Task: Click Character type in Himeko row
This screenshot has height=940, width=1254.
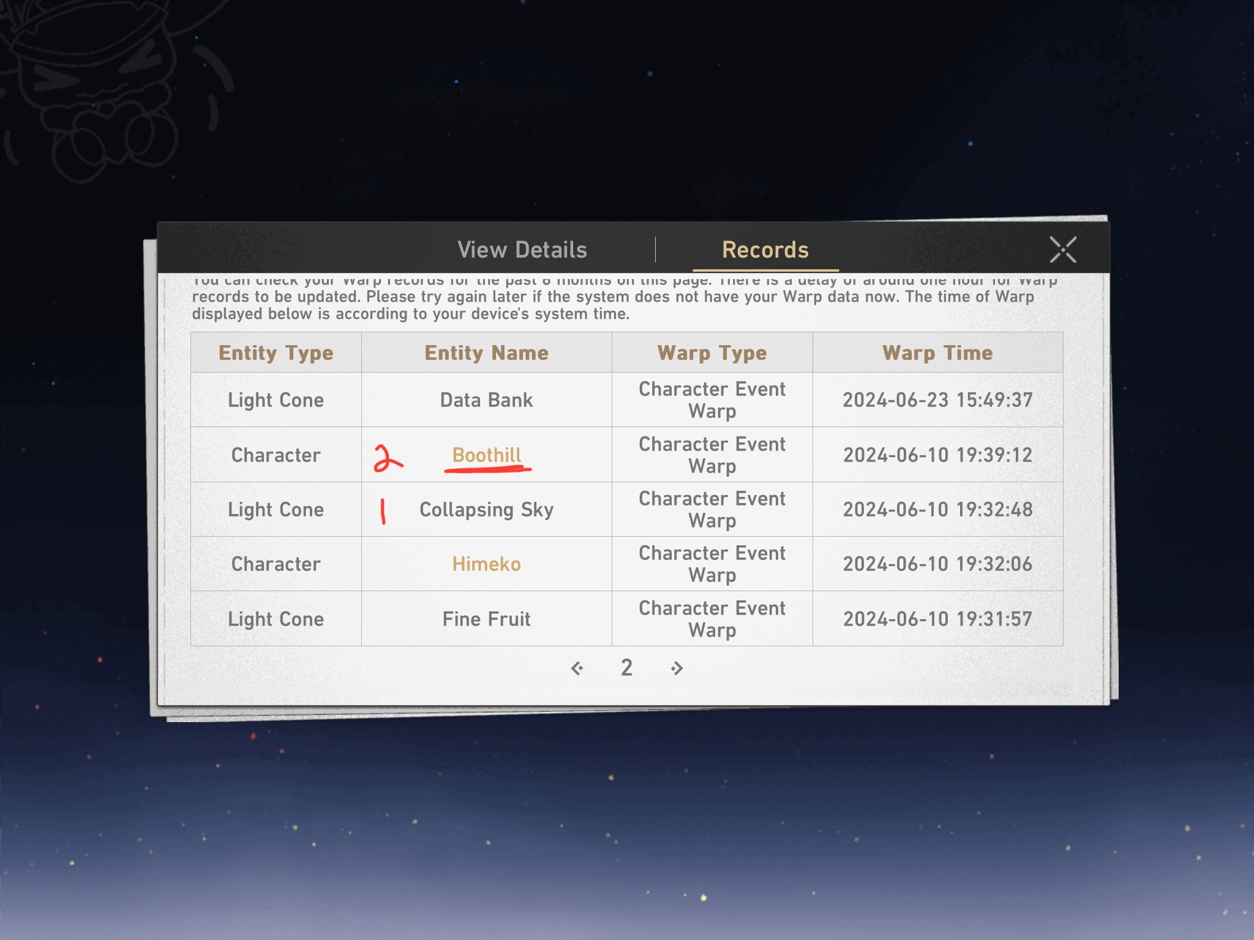Action: point(276,564)
